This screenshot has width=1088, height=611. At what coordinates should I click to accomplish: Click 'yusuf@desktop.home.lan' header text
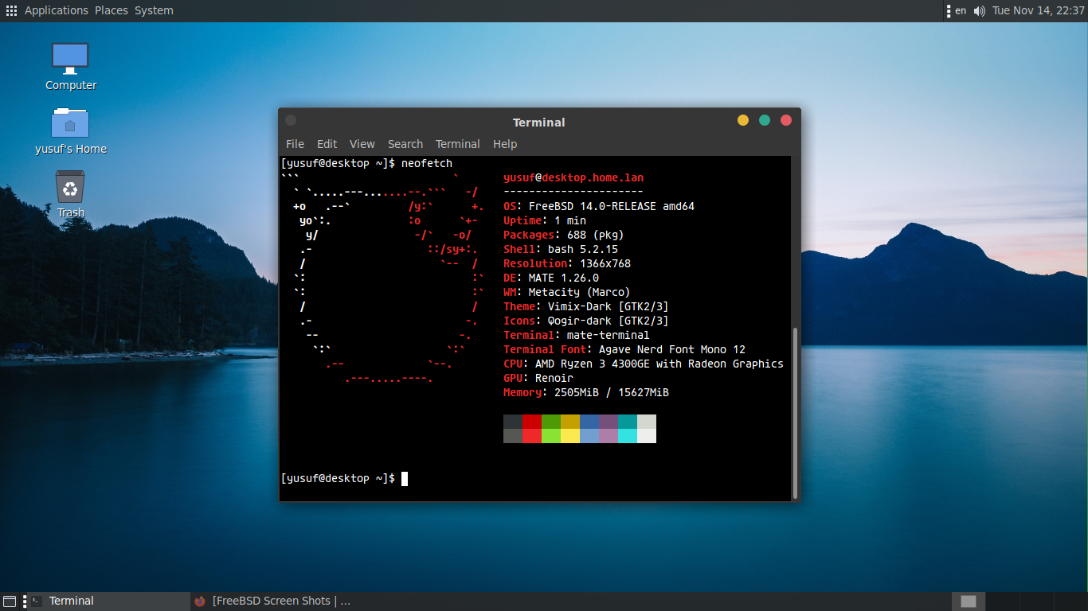[x=573, y=177]
